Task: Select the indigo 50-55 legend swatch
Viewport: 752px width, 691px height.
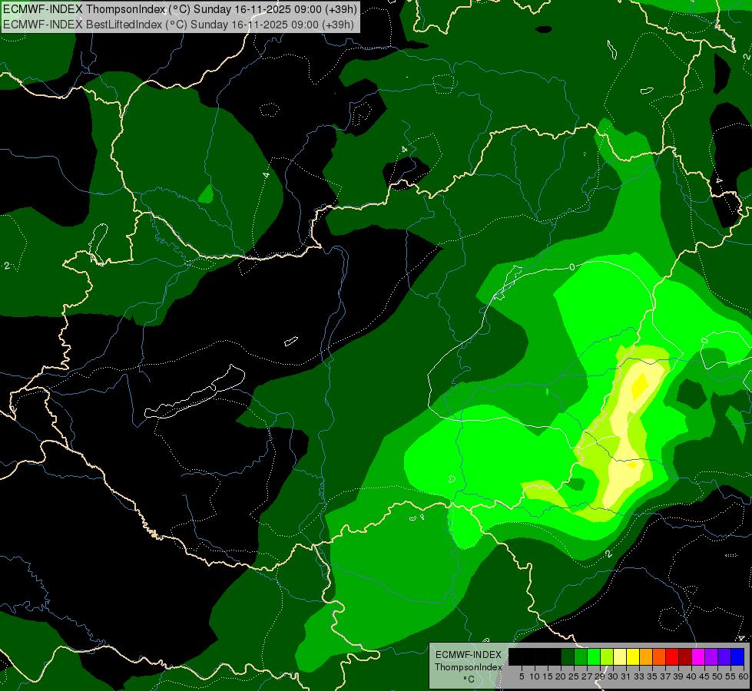Action: coord(724,656)
